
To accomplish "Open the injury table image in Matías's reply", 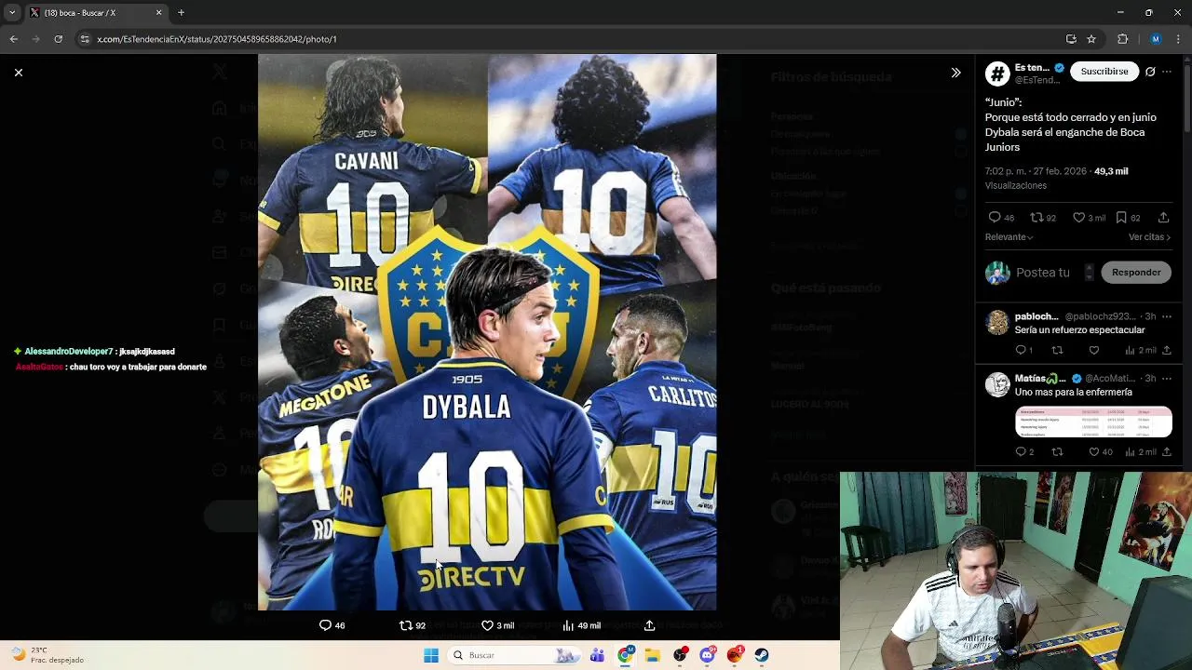I will point(1093,422).
